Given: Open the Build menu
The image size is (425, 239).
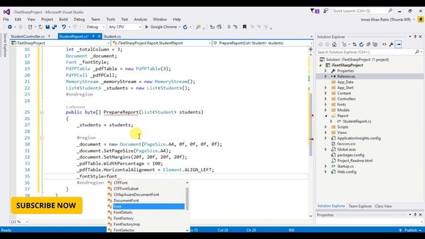Looking at the screenshot, I should point(63,19).
